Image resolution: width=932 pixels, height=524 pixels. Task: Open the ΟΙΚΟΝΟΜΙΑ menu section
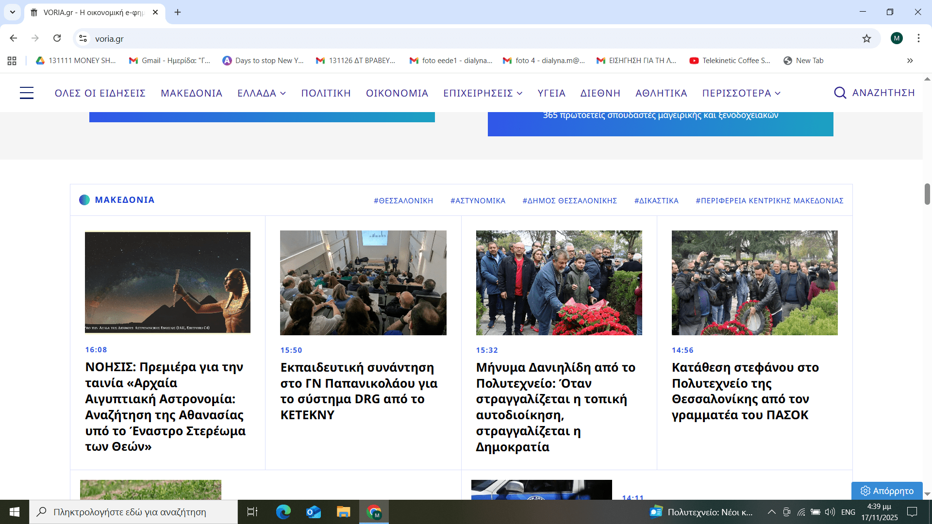397,93
